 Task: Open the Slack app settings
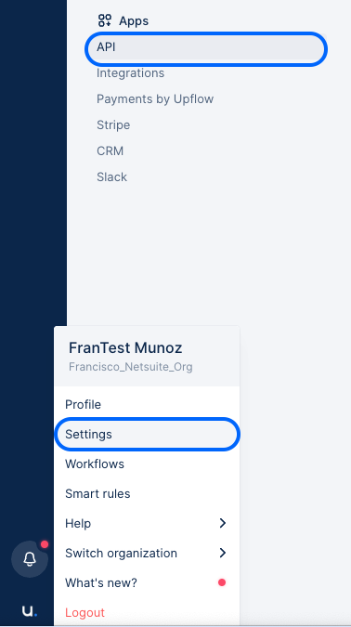(111, 177)
